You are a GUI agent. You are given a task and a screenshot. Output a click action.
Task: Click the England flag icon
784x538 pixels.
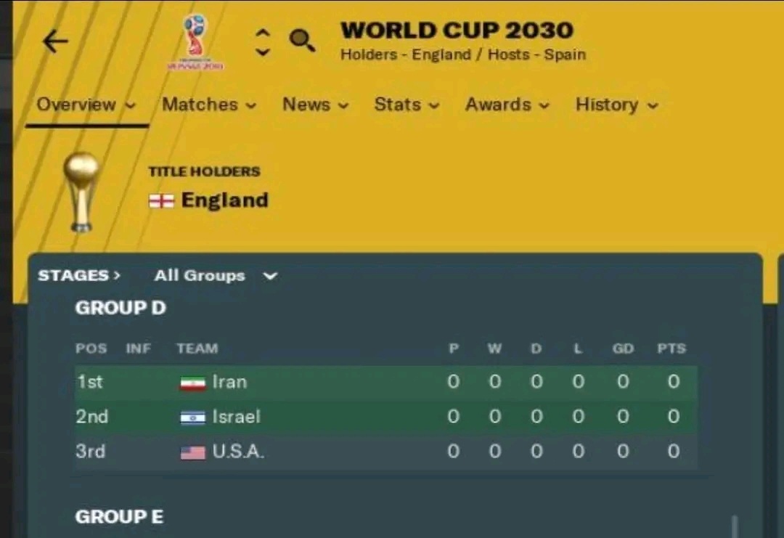point(161,200)
